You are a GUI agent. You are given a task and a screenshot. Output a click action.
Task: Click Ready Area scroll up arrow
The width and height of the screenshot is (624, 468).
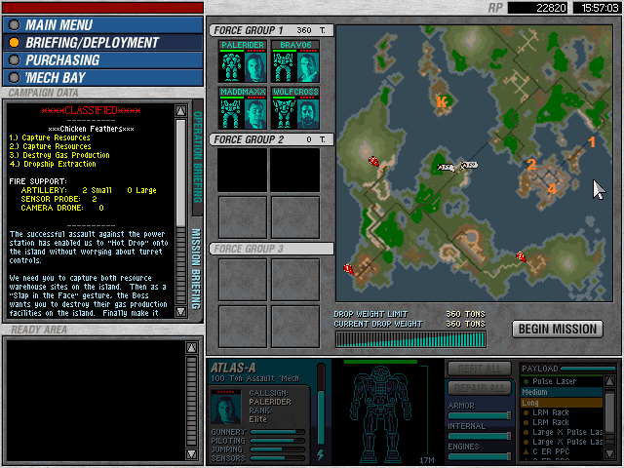click(x=191, y=348)
